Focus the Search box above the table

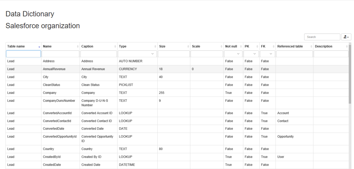(x=322, y=37)
